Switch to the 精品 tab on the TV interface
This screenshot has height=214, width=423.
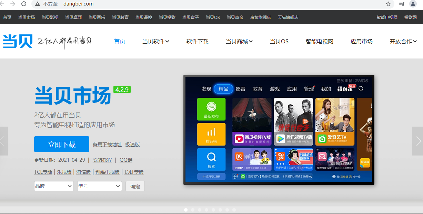point(223,88)
